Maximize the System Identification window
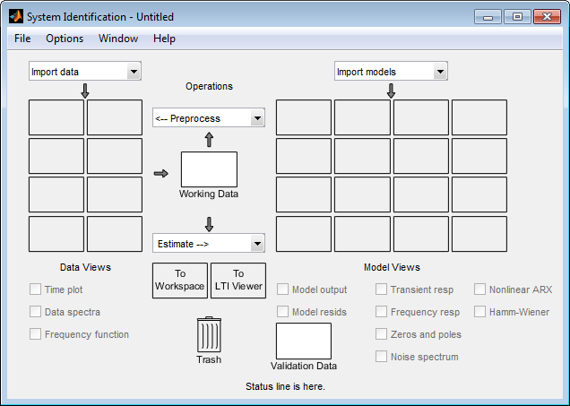Viewport: 570px width, 406px height. (x=517, y=17)
